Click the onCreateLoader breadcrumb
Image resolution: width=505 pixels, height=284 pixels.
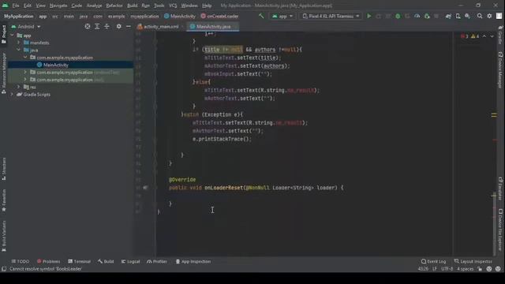point(219,16)
